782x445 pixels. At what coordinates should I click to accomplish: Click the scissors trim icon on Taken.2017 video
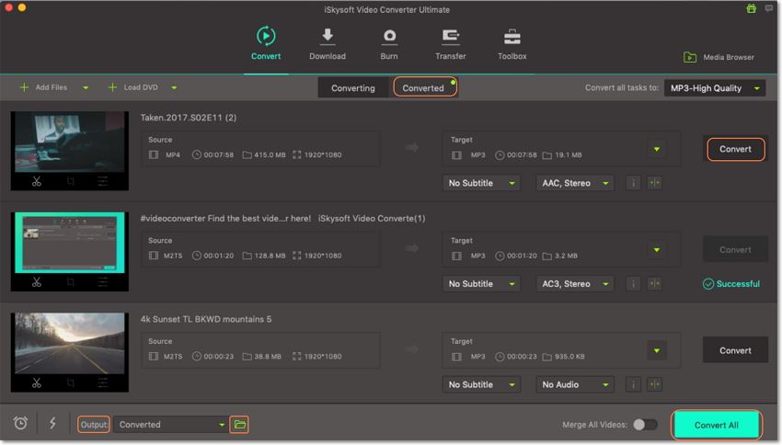(x=37, y=181)
